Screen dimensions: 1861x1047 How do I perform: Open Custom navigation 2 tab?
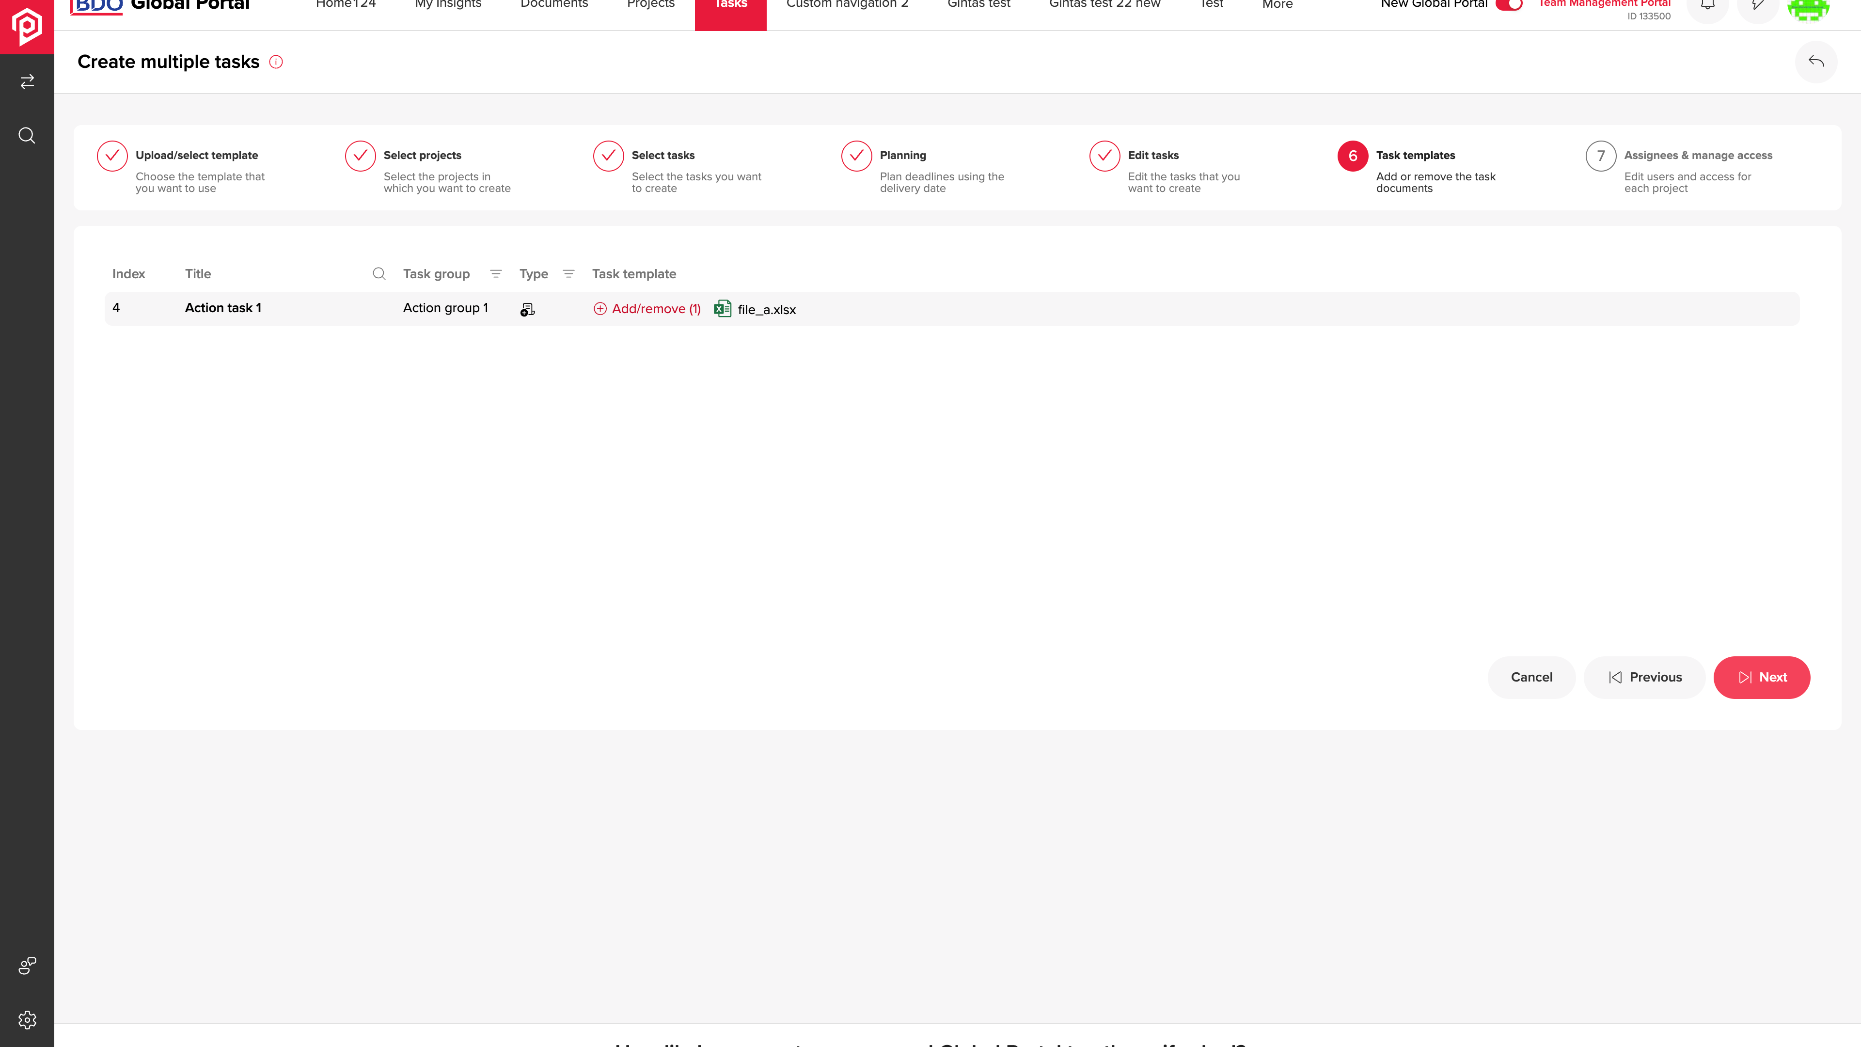pyautogui.click(x=848, y=4)
